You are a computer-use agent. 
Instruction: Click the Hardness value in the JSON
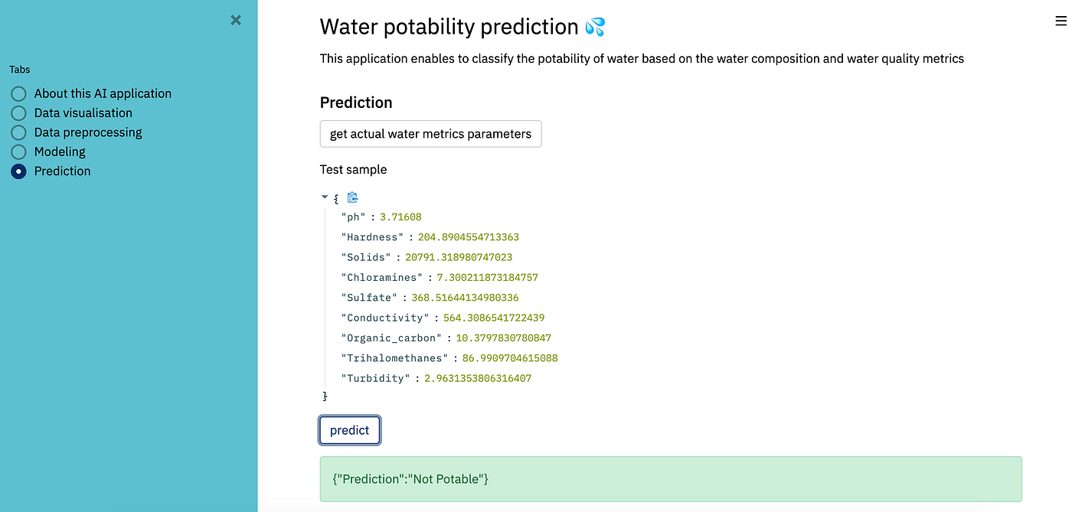[468, 237]
